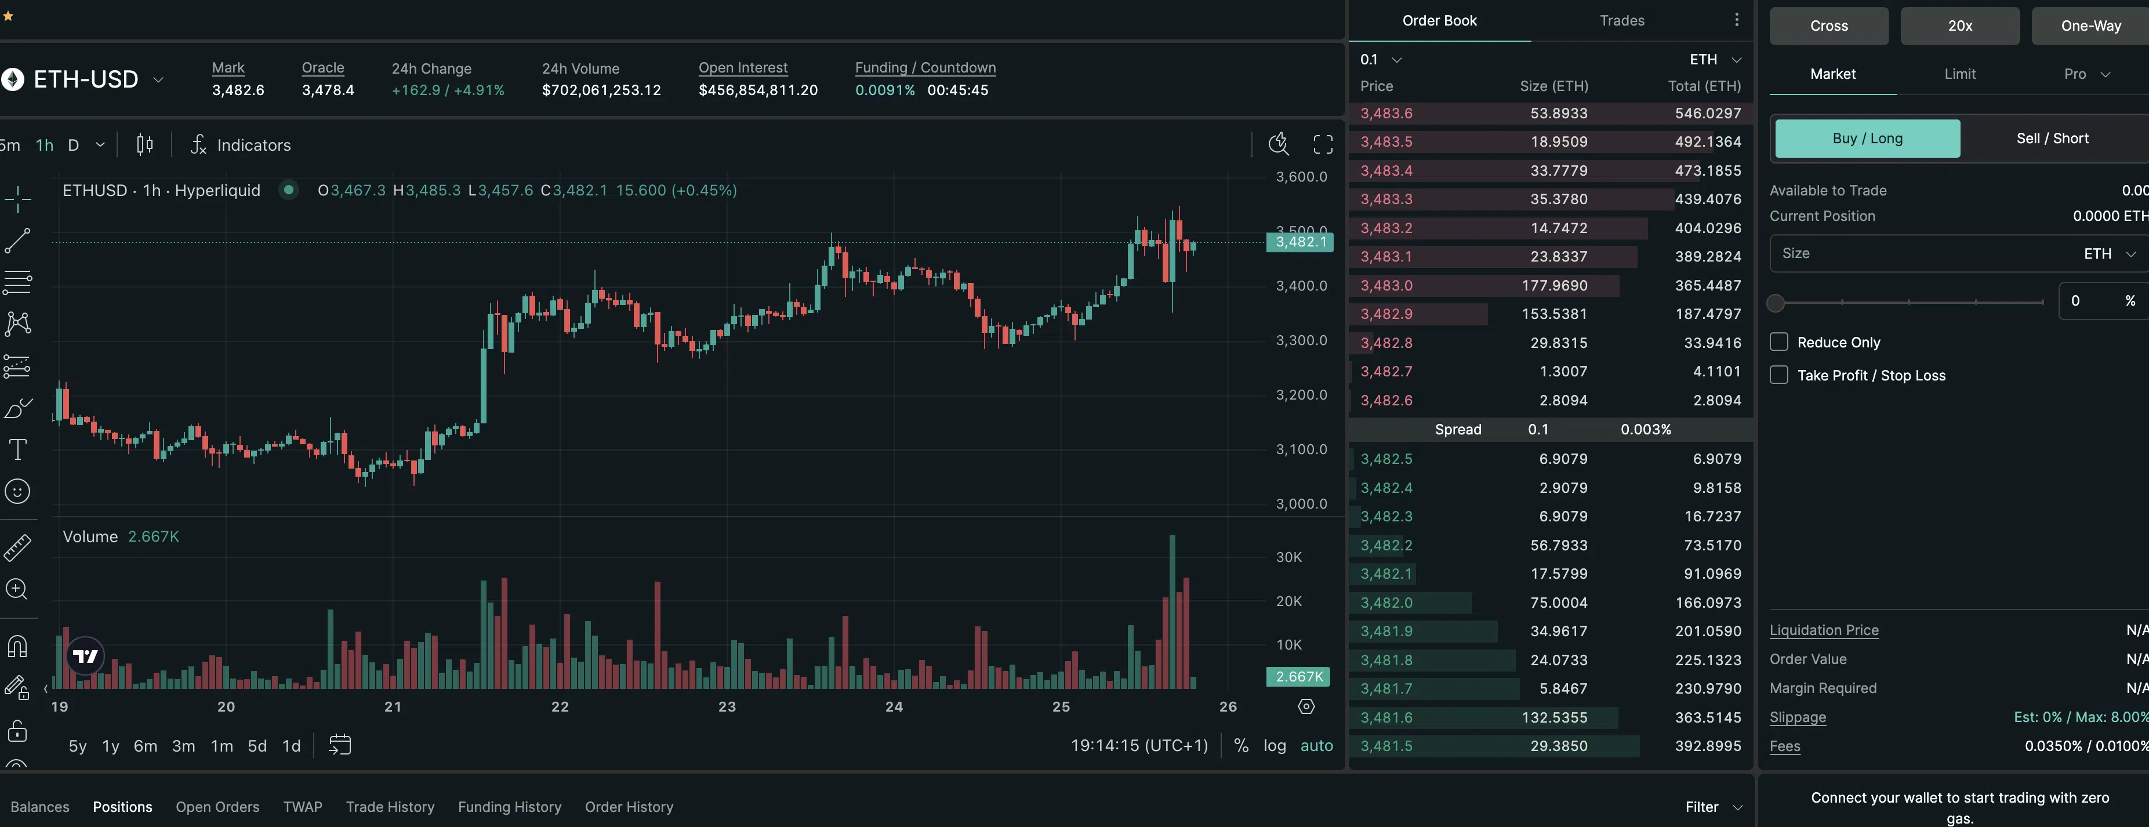Click the order size percentage slider handle
Image resolution: width=2149 pixels, height=827 pixels.
(1775, 303)
